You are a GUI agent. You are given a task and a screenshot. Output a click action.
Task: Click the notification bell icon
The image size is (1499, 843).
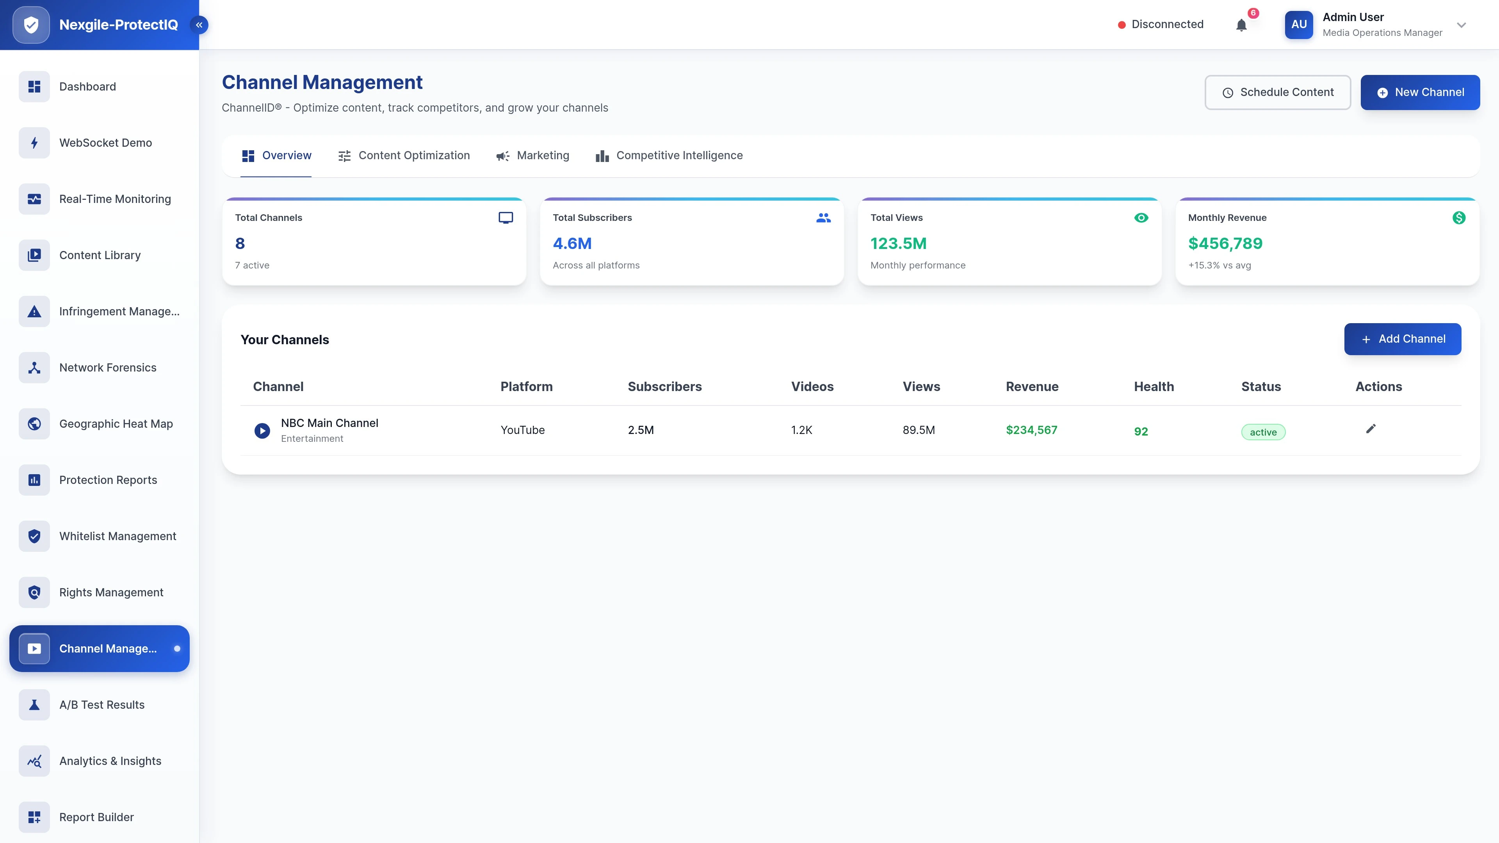tap(1241, 25)
